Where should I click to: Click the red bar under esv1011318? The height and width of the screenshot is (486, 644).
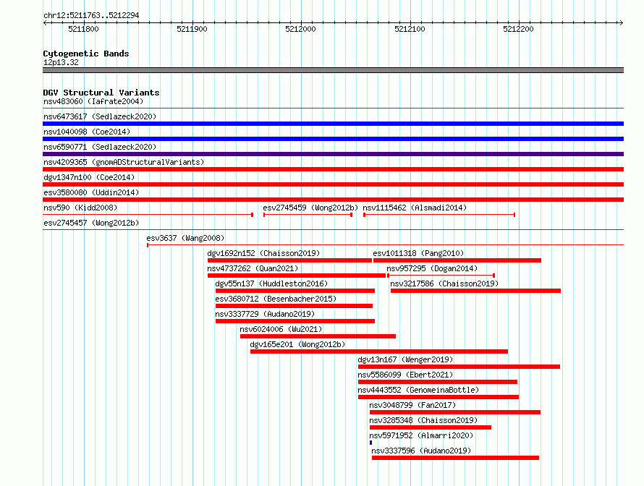coord(457,260)
